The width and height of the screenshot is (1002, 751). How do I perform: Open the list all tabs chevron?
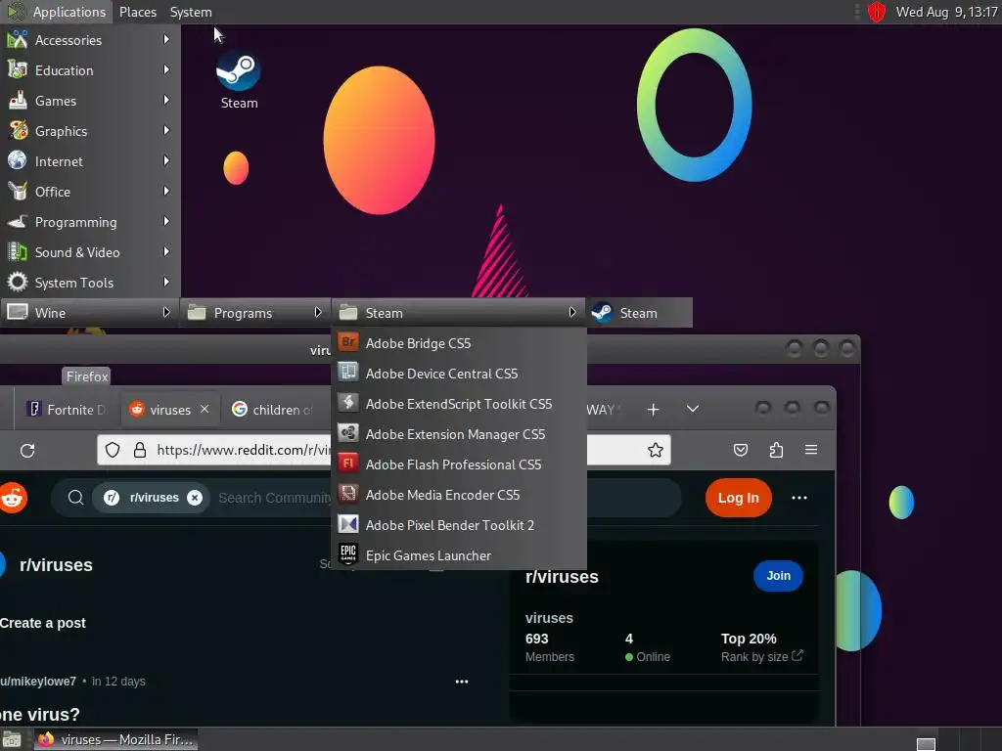coord(692,409)
